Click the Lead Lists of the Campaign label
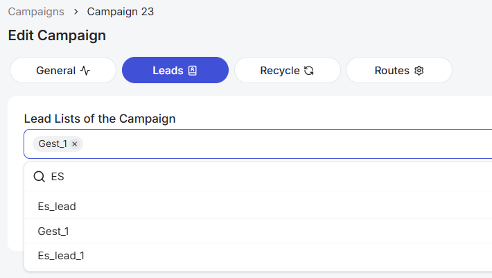The width and height of the screenshot is (492, 278). pyautogui.click(x=100, y=119)
